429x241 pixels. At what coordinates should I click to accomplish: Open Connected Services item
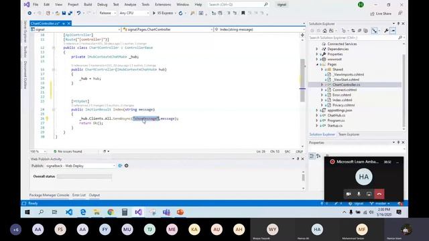(342, 44)
